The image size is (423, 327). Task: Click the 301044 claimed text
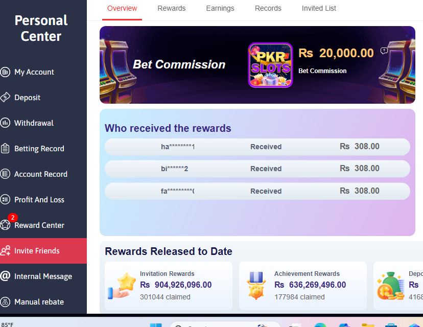(x=165, y=297)
